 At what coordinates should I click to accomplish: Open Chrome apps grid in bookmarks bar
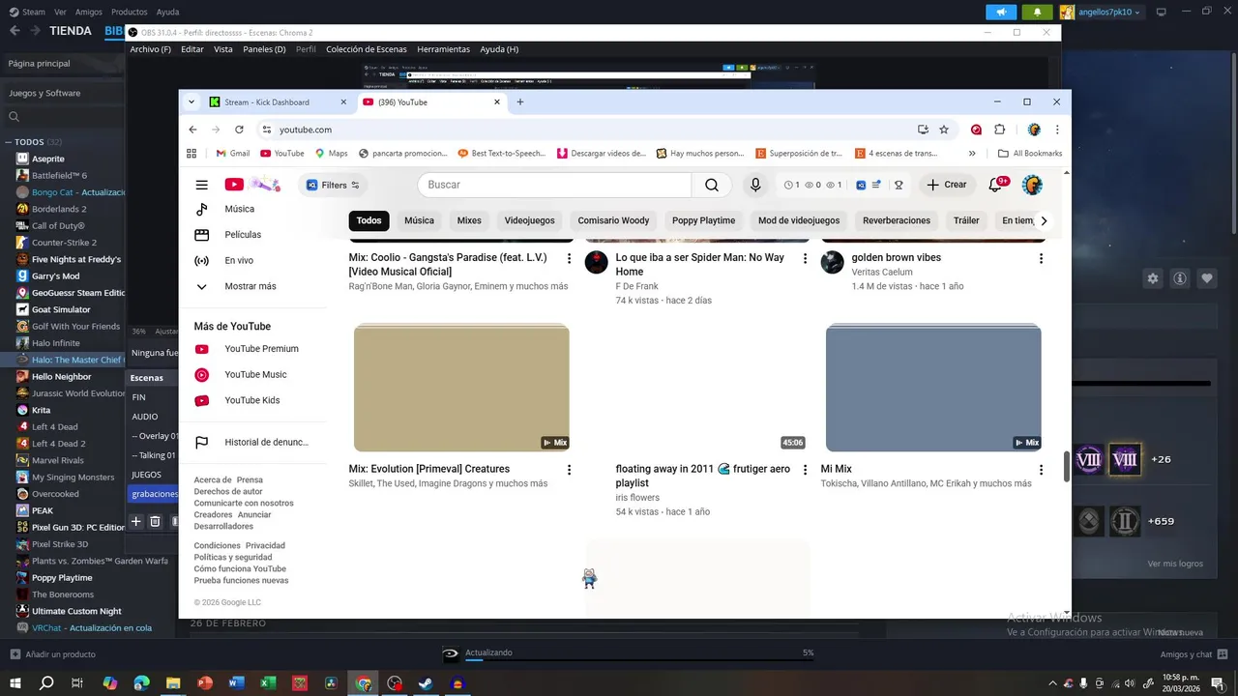tap(192, 153)
